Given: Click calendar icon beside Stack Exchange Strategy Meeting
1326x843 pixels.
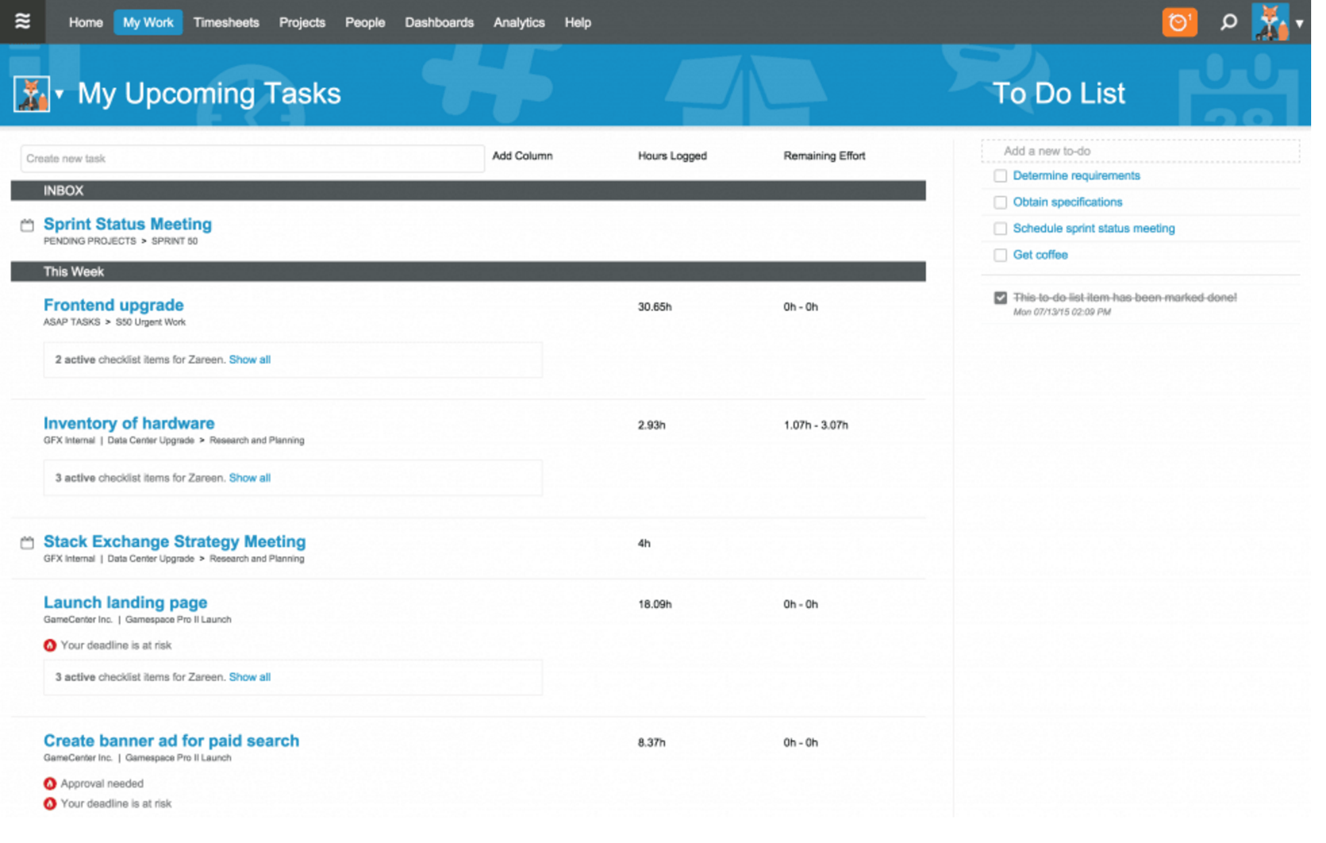Looking at the screenshot, I should [27, 543].
